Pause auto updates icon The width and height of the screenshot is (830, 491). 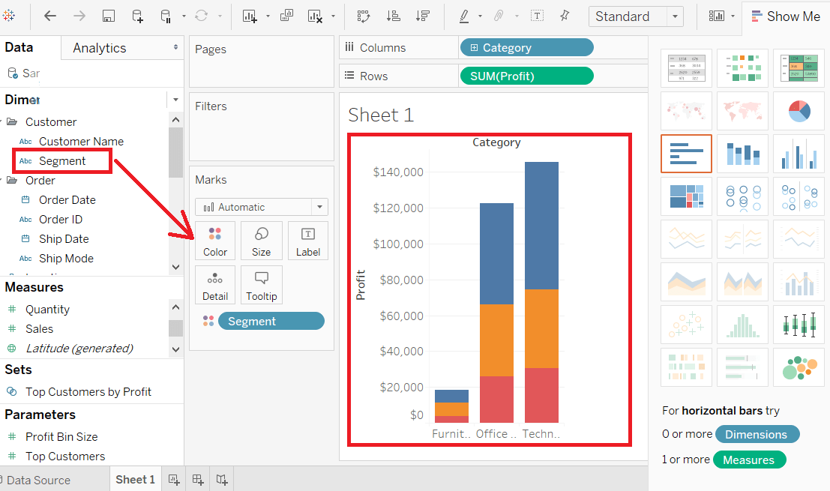[x=166, y=16]
